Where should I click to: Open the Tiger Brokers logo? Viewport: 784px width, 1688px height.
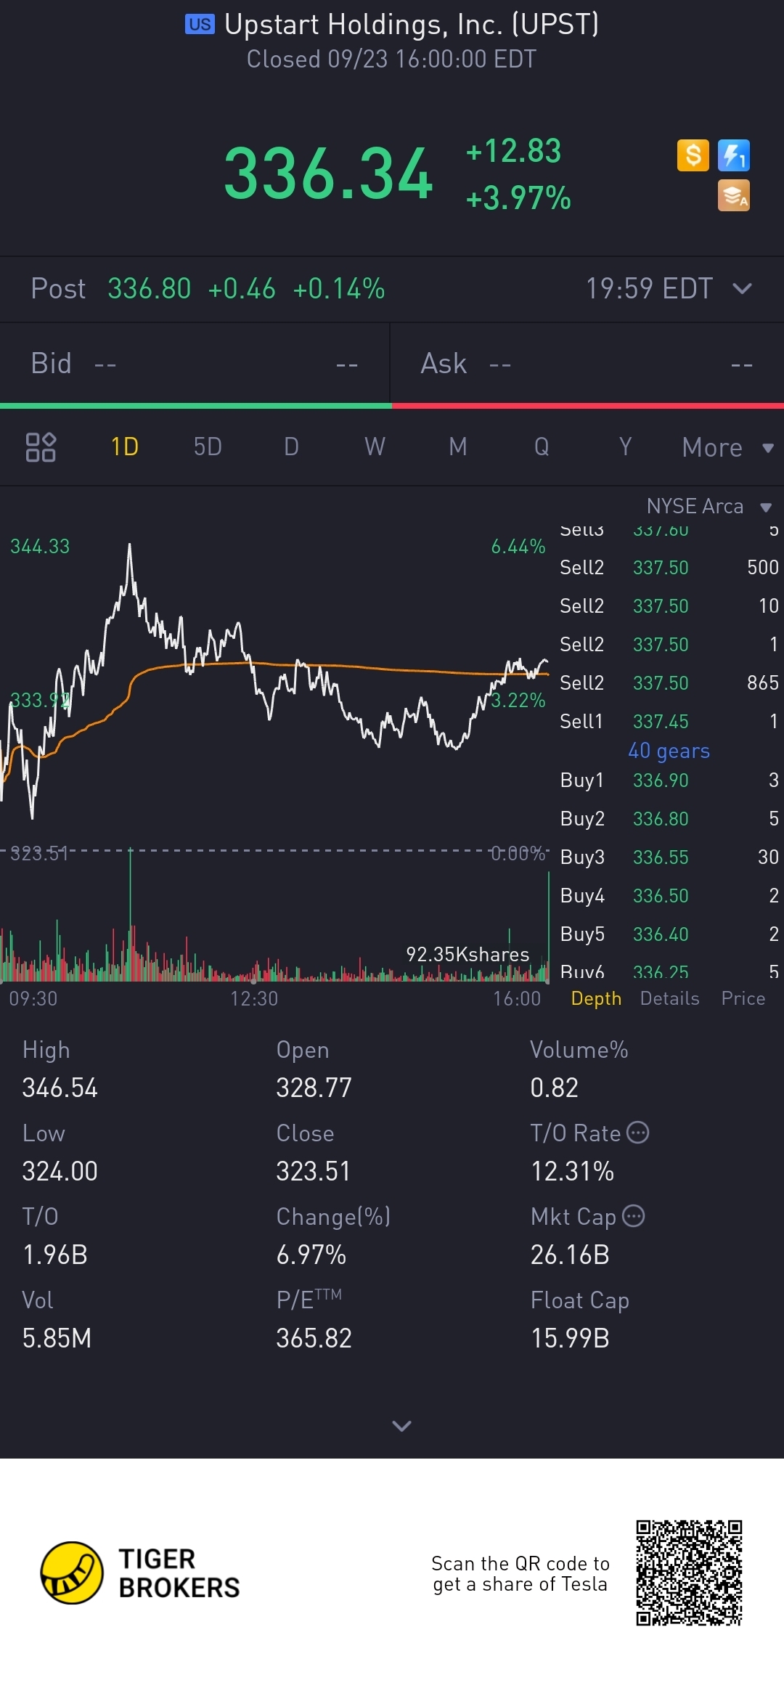[x=140, y=1573]
